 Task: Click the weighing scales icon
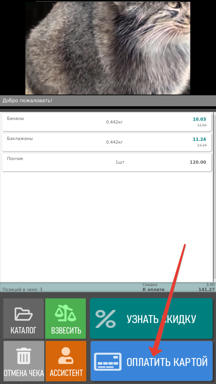pos(66,314)
